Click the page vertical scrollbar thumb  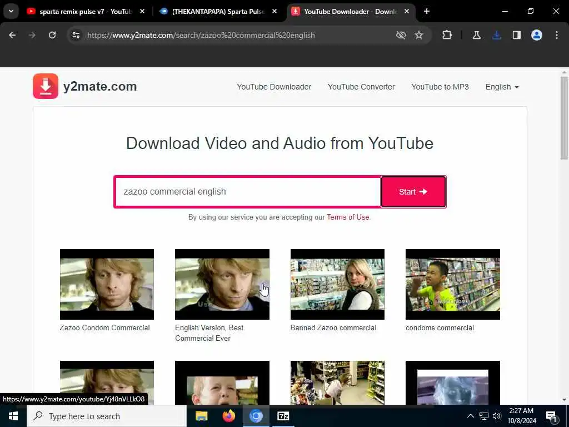pyautogui.click(x=564, y=118)
